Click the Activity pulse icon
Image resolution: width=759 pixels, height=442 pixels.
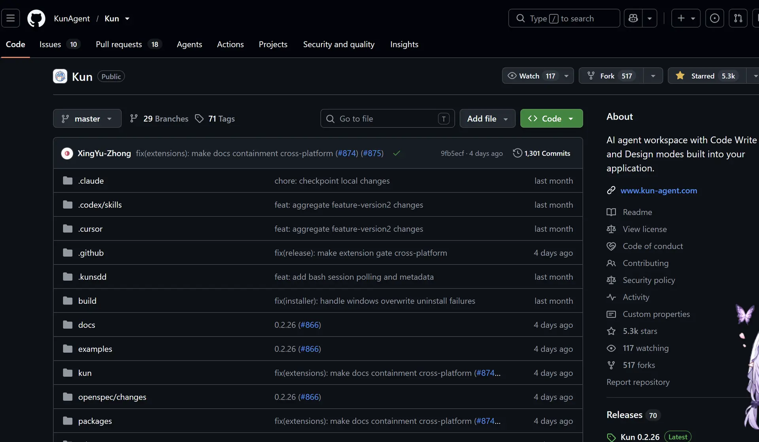(x=611, y=297)
